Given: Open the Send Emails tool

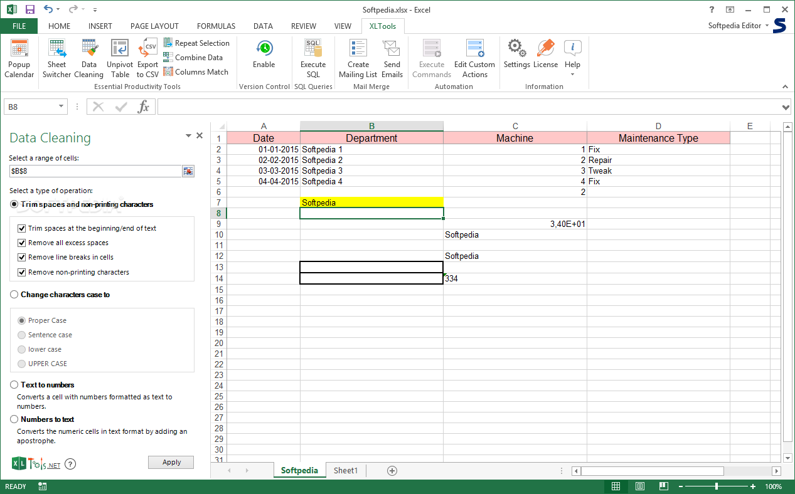Looking at the screenshot, I should point(392,58).
